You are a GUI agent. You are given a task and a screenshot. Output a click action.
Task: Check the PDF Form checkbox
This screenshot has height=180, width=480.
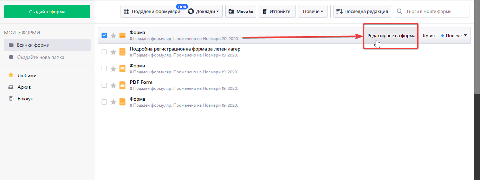click(x=104, y=85)
